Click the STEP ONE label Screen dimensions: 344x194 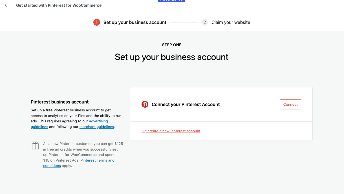(172, 45)
